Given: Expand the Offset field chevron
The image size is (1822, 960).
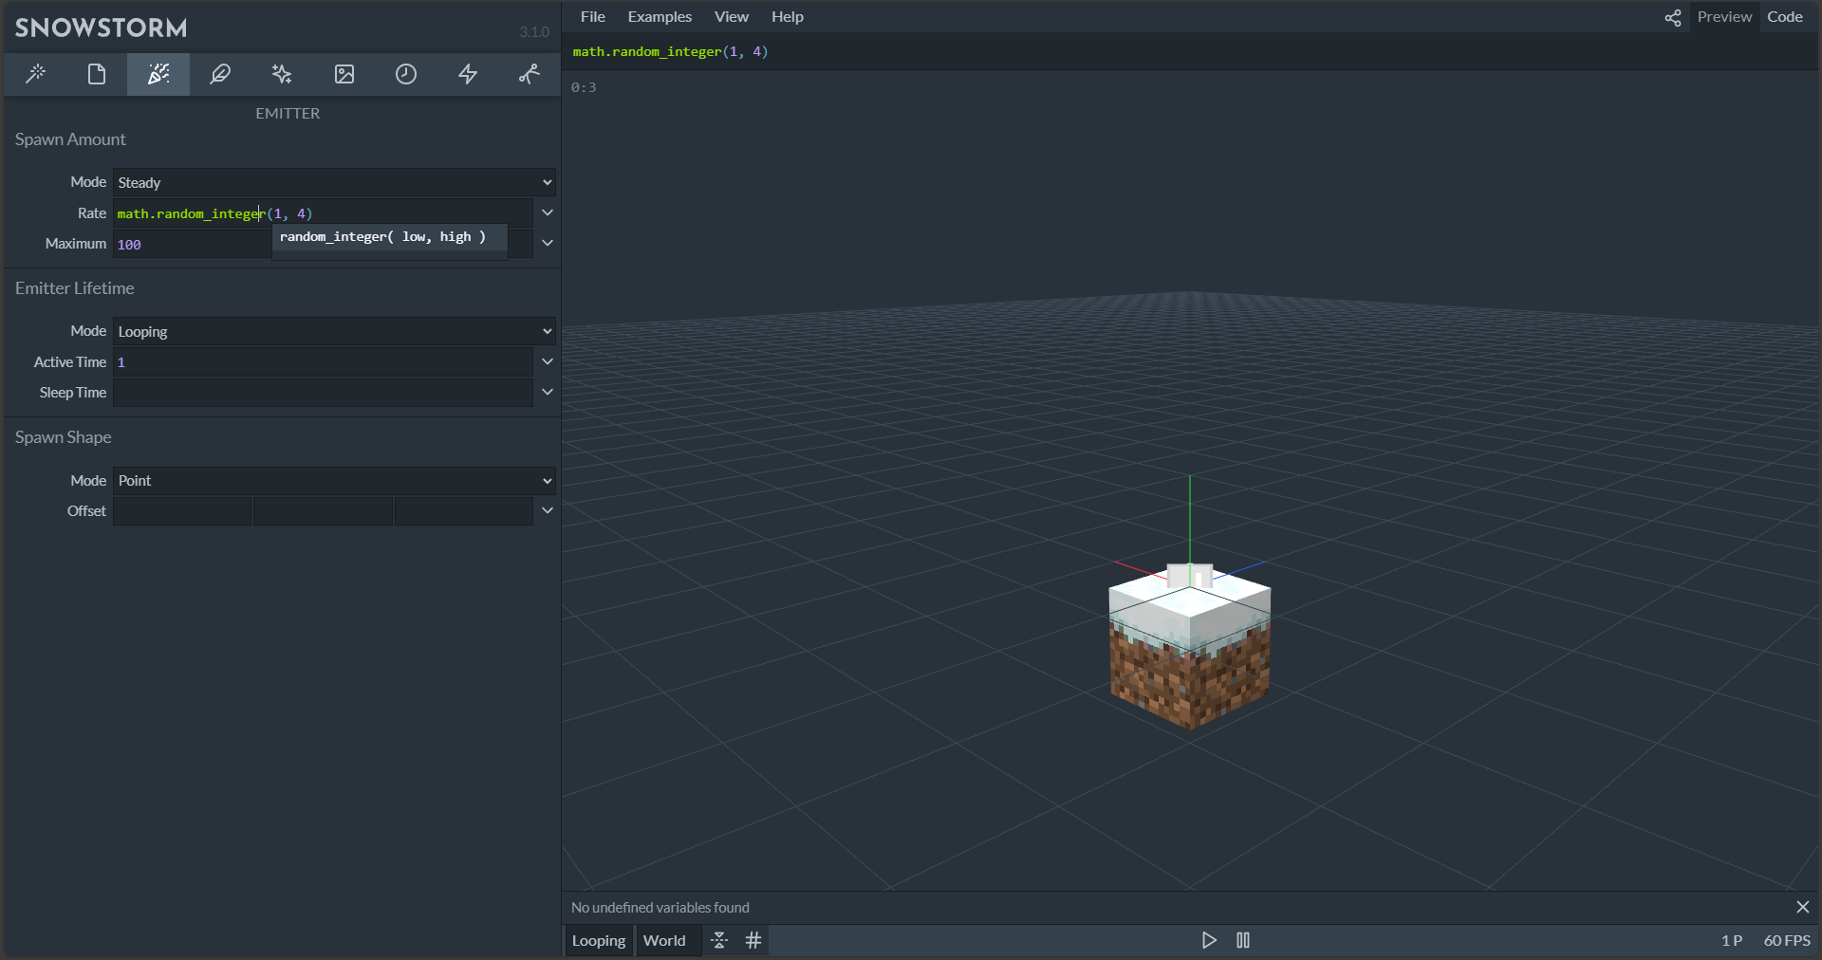Looking at the screenshot, I should click(548, 510).
